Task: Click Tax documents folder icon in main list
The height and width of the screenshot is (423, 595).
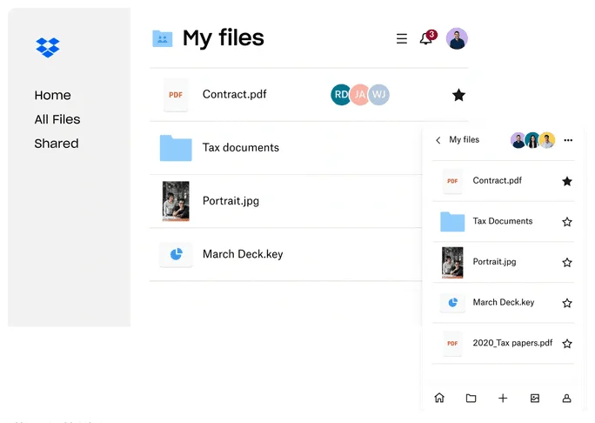Action: [176, 148]
